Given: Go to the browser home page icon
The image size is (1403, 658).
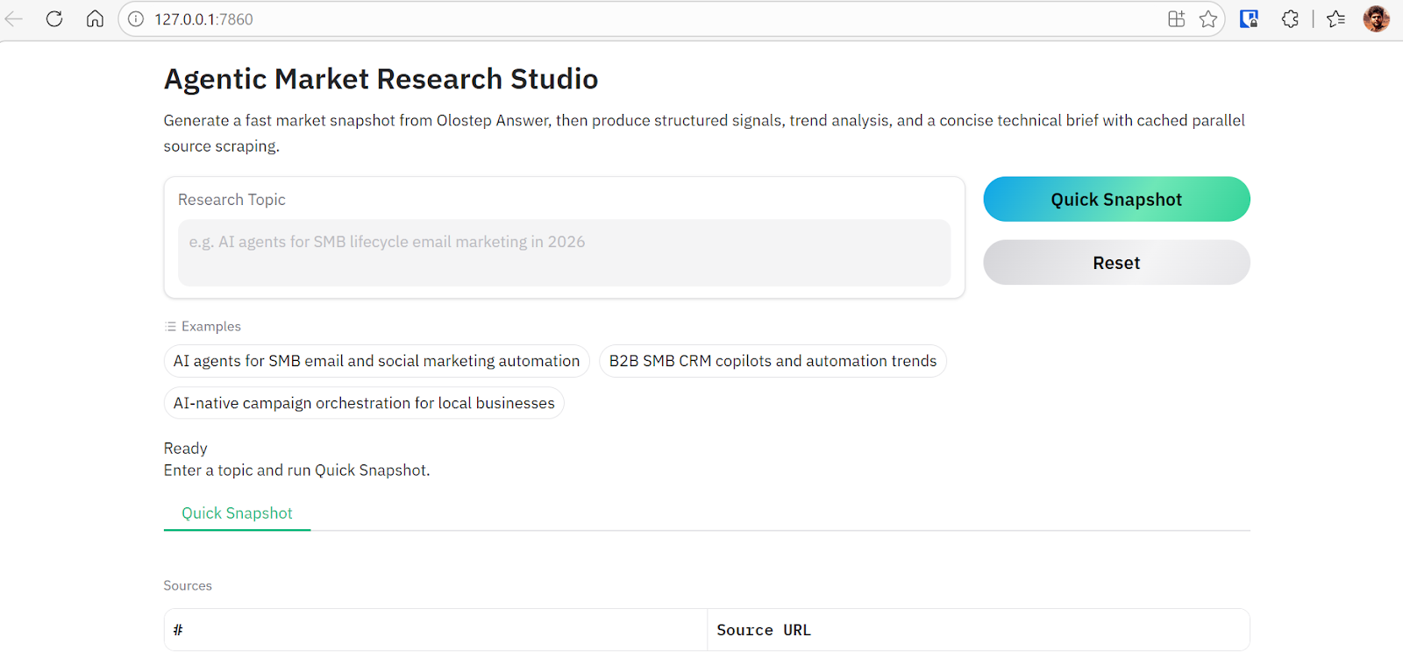Looking at the screenshot, I should click(95, 19).
